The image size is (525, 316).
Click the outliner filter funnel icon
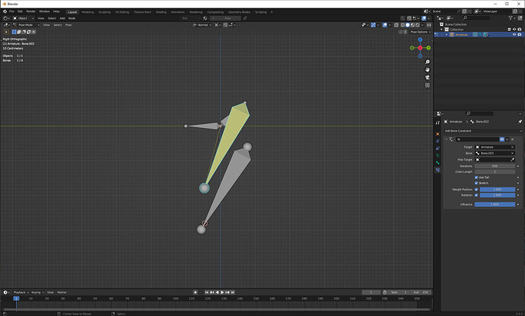511,18
